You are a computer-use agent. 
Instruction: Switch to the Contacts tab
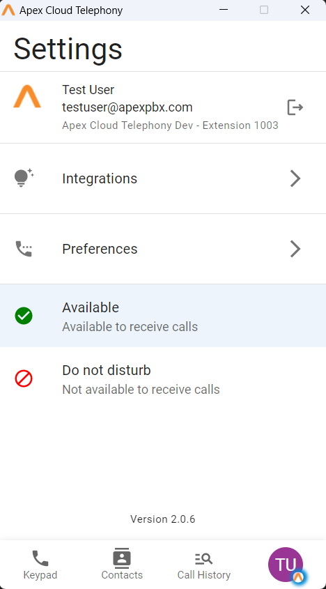(122, 565)
